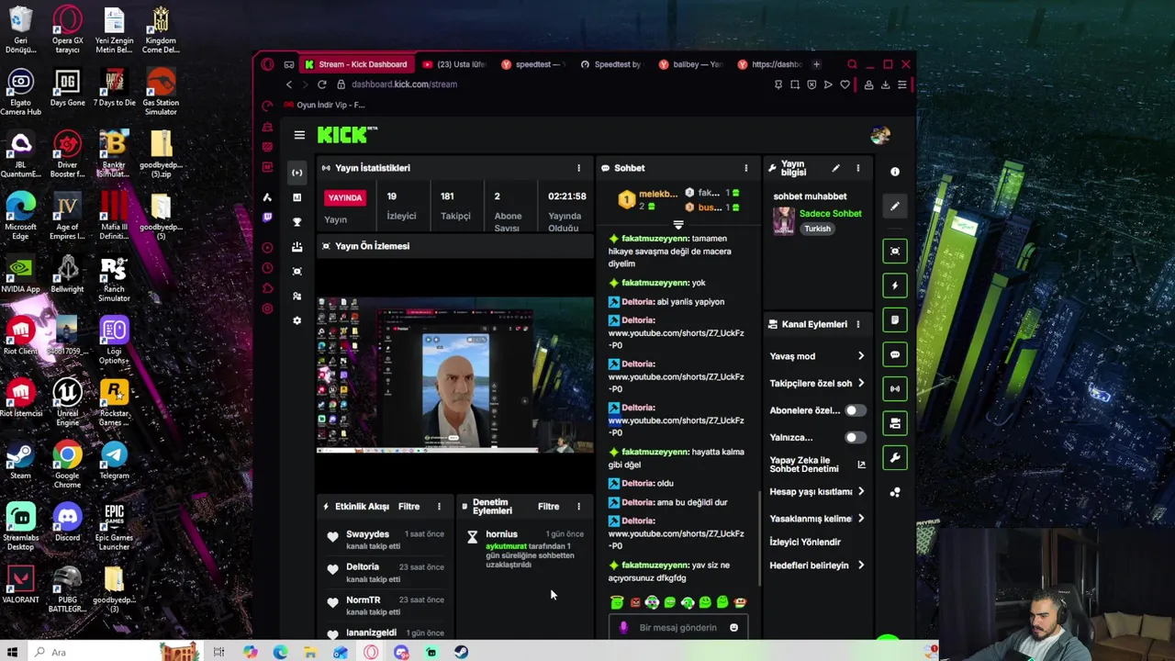Open the user profile avatar in Kick
Image resolution: width=1175 pixels, height=661 pixels.
(x=880, y=135)
